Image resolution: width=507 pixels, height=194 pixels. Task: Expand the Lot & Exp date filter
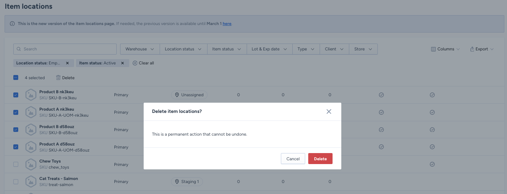click(x=269, y=49)
